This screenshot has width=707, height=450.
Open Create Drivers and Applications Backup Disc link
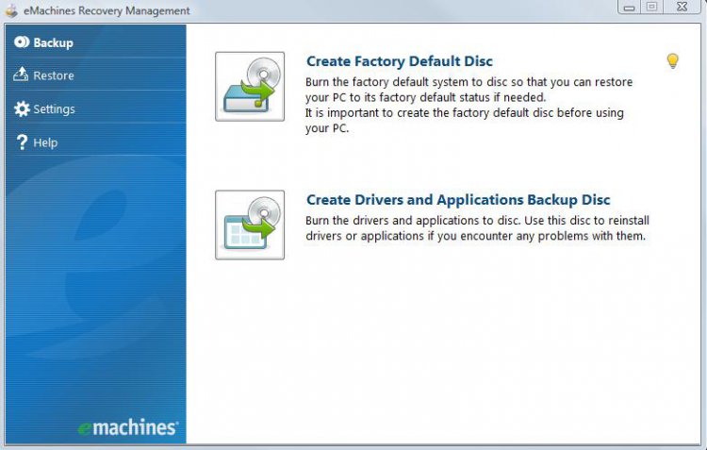(x=458, y=199)
